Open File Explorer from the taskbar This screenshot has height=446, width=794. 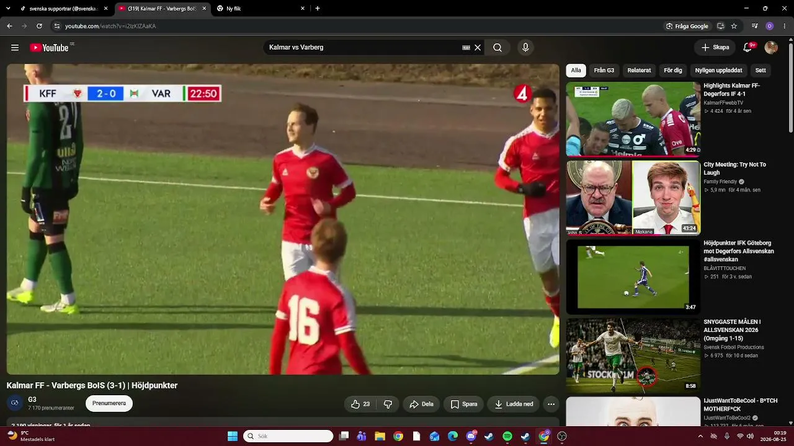(380, 436)
